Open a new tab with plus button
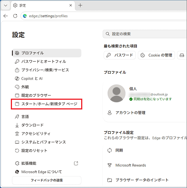Screen dimensions: 187x188 [x=80, y=5]
